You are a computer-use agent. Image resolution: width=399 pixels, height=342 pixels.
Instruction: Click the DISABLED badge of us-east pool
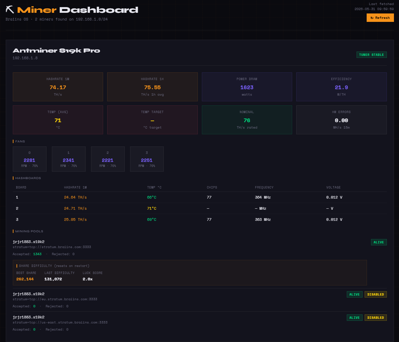376,318
